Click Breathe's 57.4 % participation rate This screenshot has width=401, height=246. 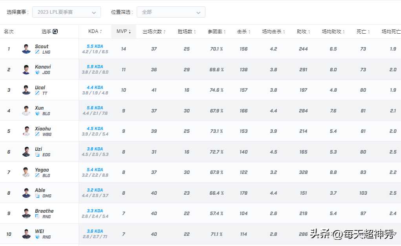[217, 213]
